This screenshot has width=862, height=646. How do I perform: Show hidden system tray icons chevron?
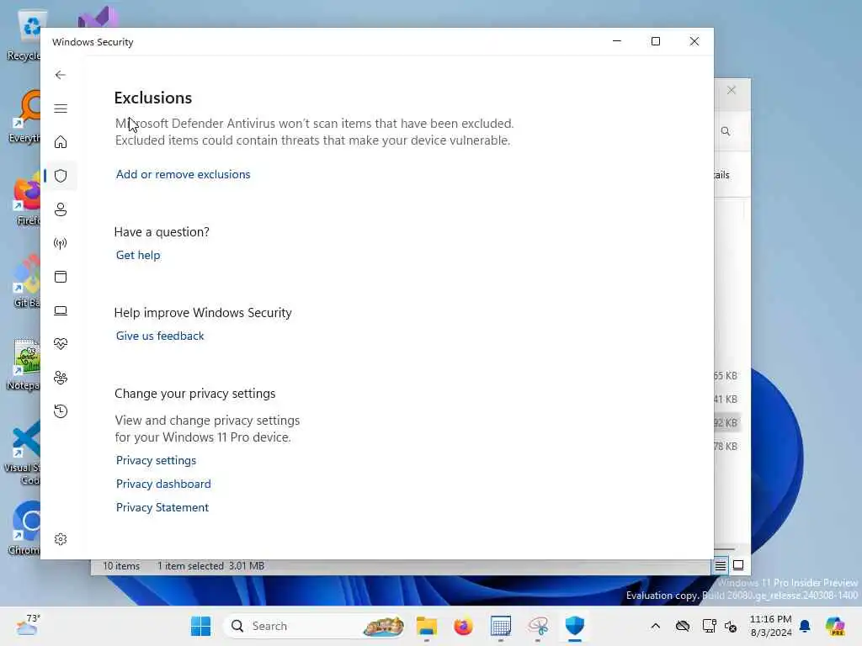(655, 626)
